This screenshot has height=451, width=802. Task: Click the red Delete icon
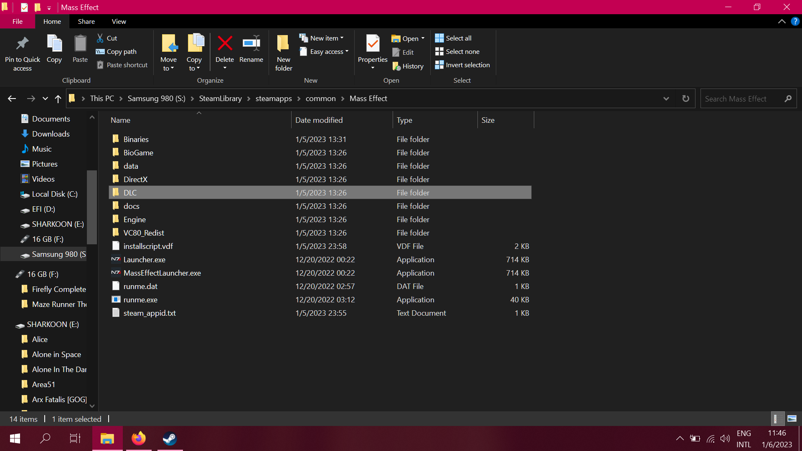(x=225, y=43)
